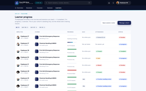Image resolution: width=146 pixels, height=91 pixels.
Task: Click course icon in Employee 47 row
Action: 36,86
